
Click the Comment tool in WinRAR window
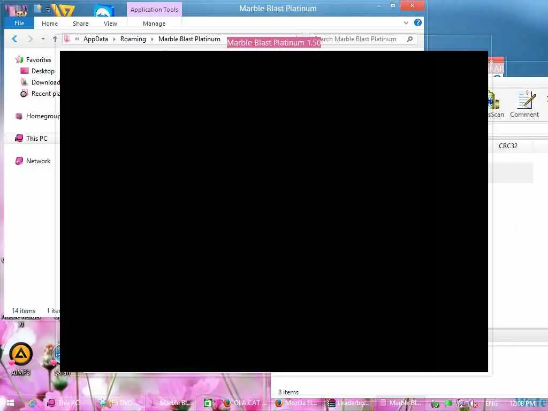(x=524, y=104)
